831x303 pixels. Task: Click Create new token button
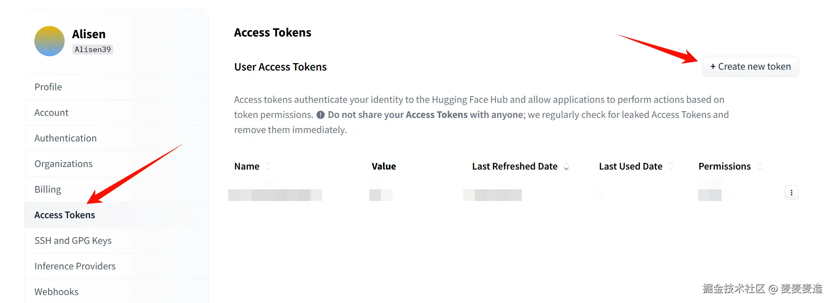coord(750,67)
